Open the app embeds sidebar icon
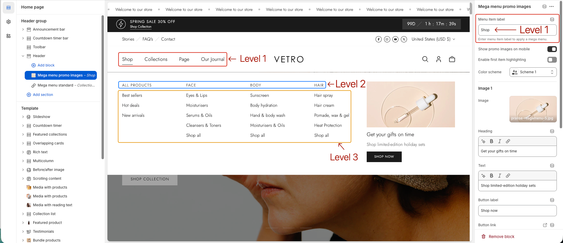The image size is (563, 243). 9,36
